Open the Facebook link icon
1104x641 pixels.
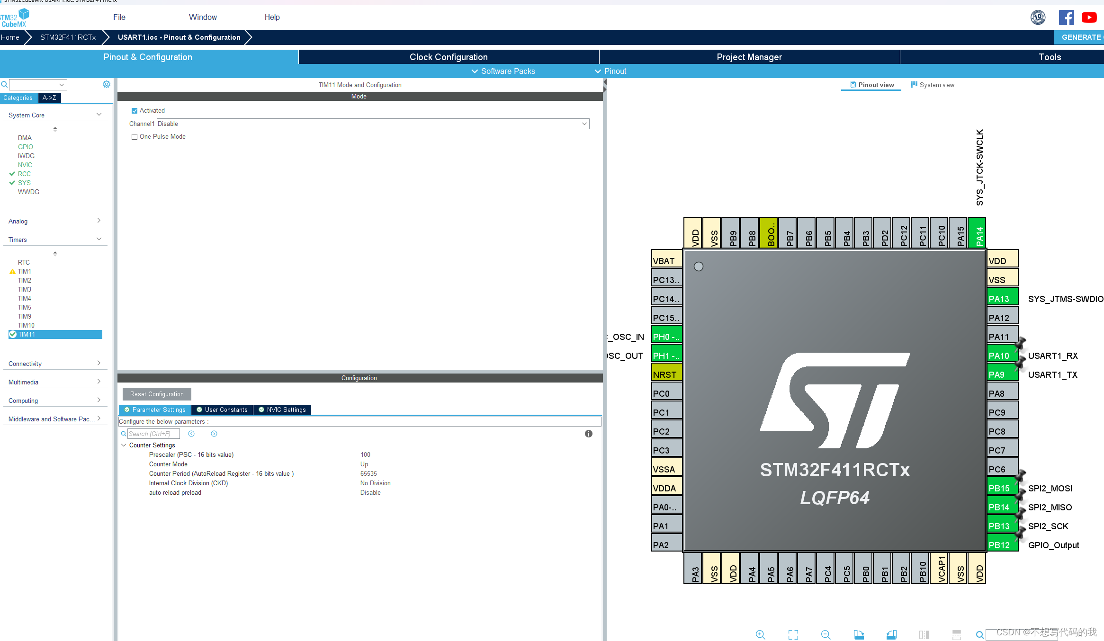pos(1066,18)
